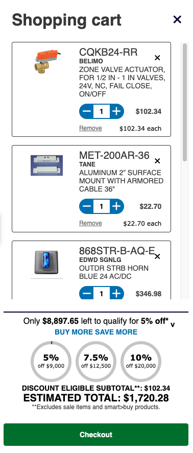This screenshot has width=193, height=453.
Task: Decrease quantity of CQKB24-RR actuator
Action: point(86,111)
